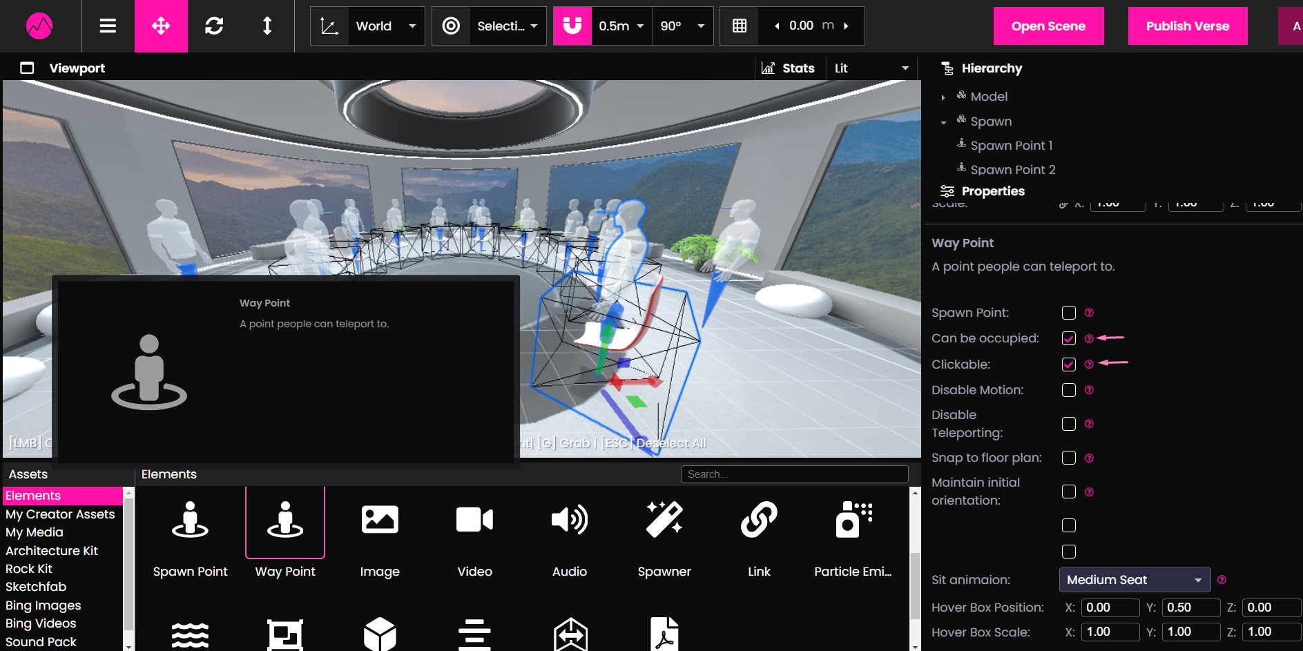
Task: Click help icon beside Sit animation dropdown
Action: click(1222, 580)
